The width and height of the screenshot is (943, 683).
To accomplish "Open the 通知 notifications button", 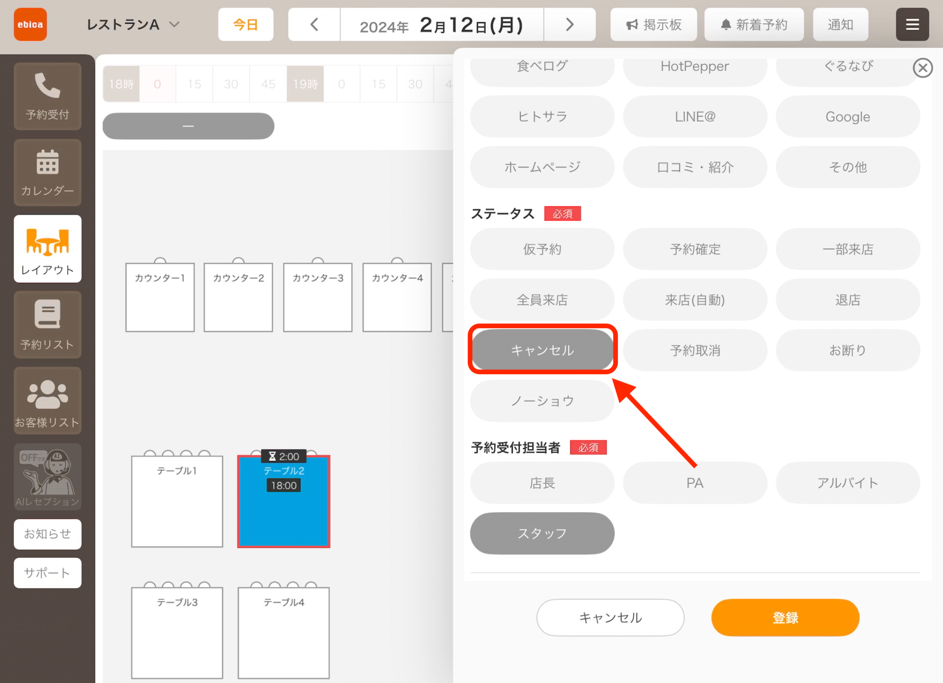I will click(841, 24).
